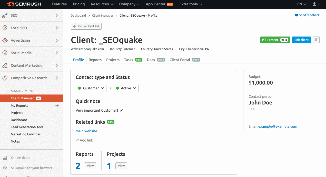Click the reports count number 2

point(78,166)
